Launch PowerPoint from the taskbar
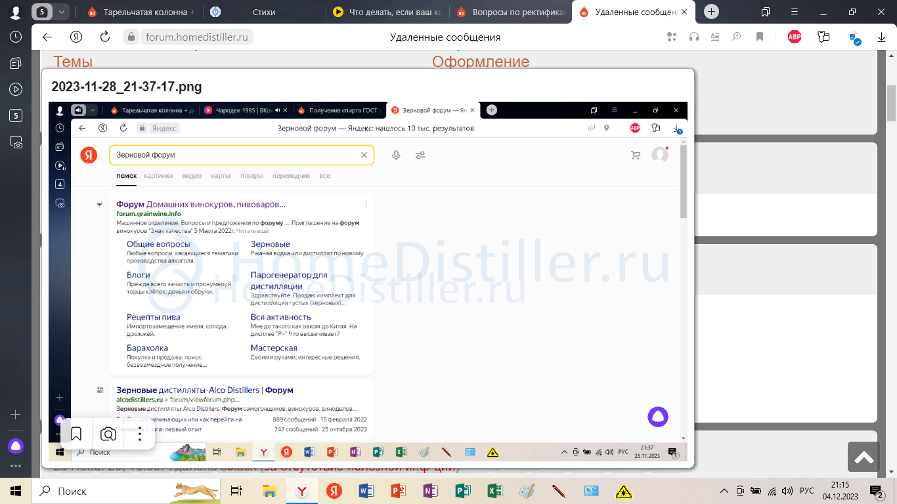The width and height of the screenshot is (897, 504). (398, 491)
